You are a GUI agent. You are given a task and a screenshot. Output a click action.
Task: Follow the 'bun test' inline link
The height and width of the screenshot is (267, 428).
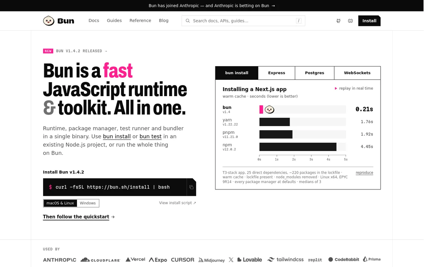[151, 136]
